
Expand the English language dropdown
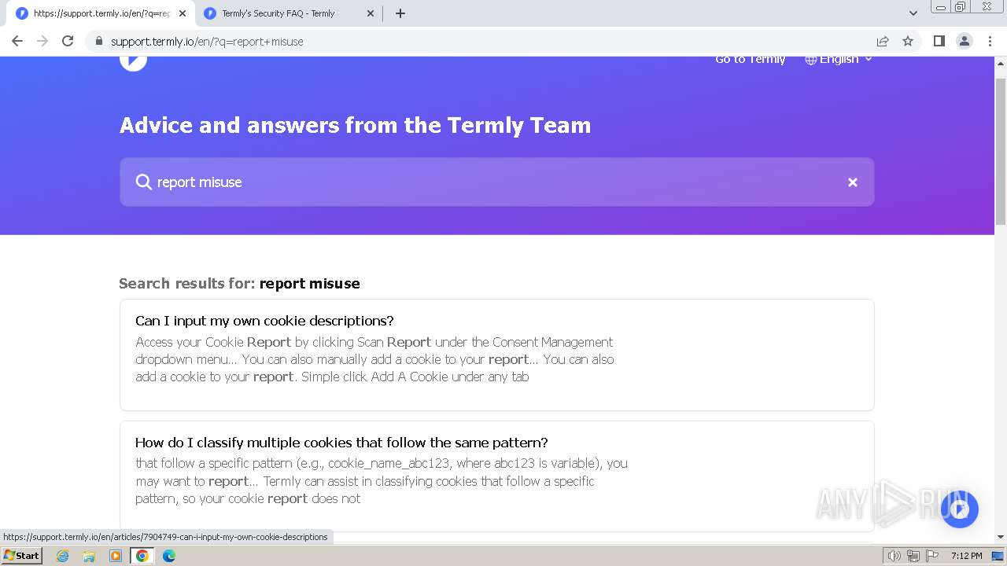click(x=839, y=60)
